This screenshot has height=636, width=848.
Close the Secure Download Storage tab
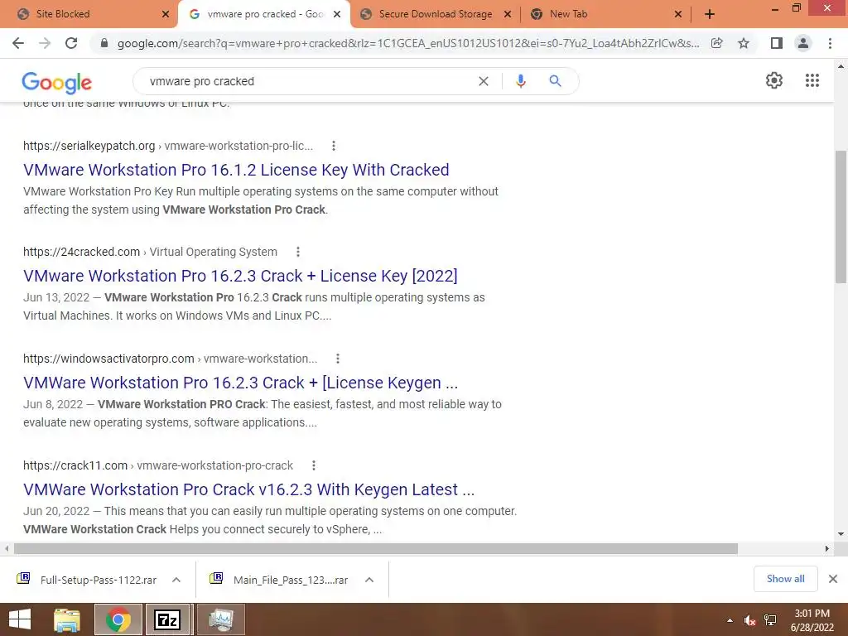(508, 15)
